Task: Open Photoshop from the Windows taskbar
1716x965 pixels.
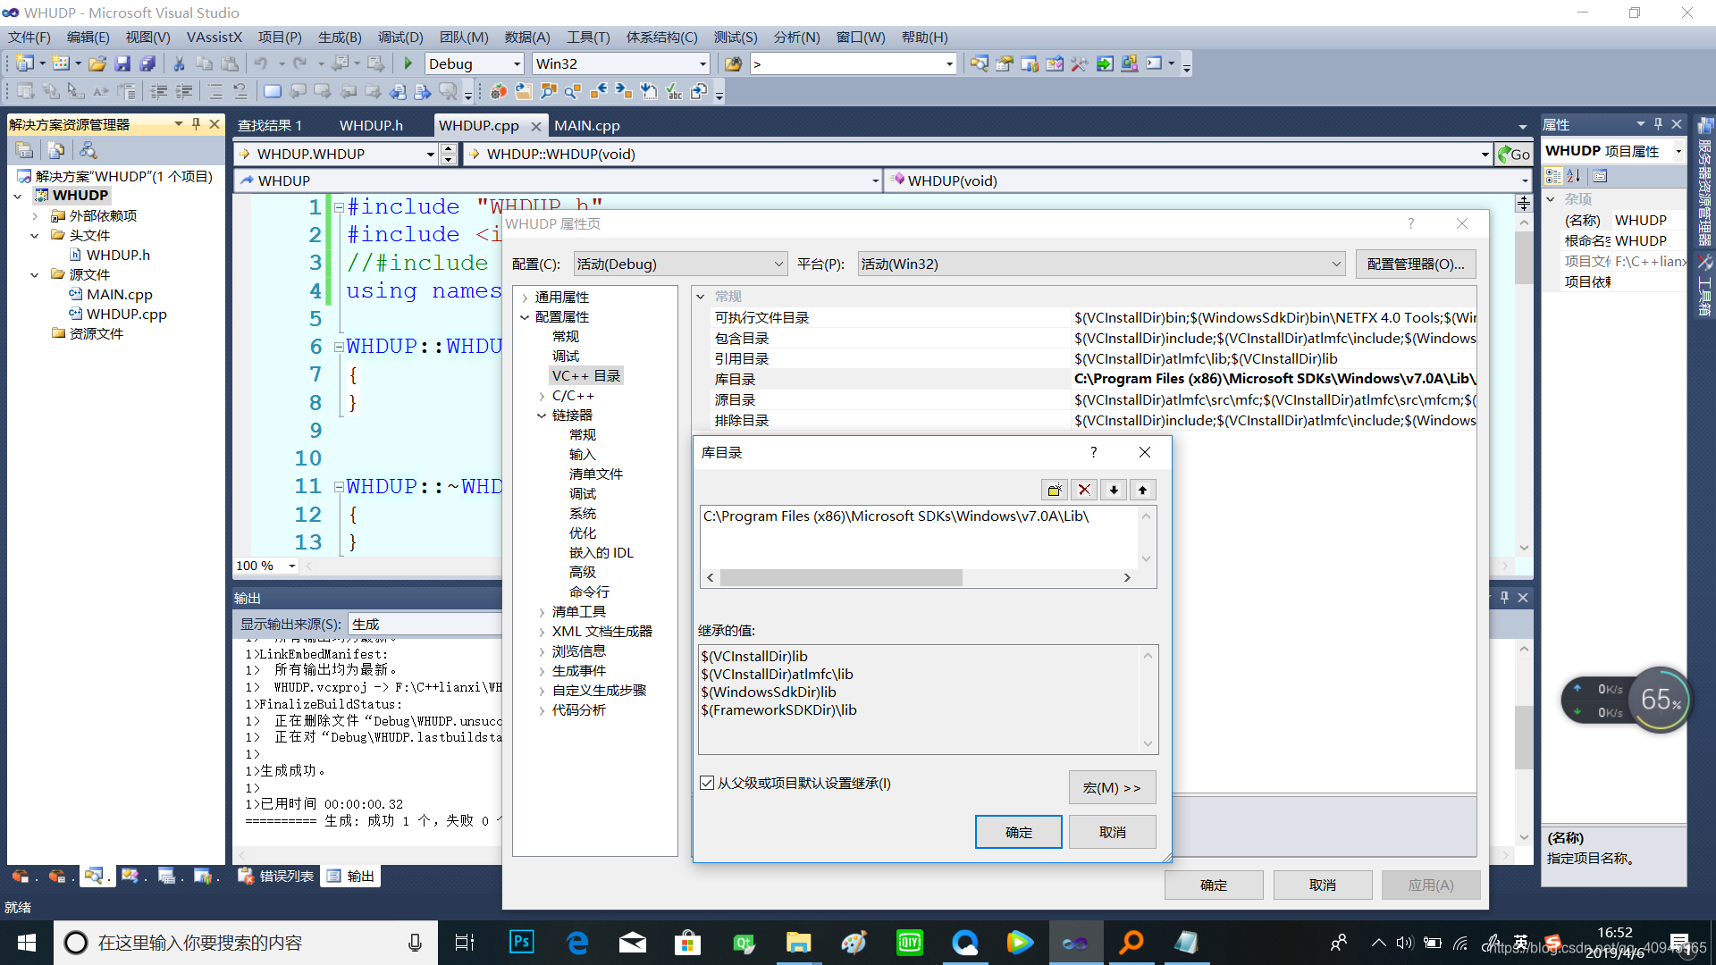Action: point(521,942)
